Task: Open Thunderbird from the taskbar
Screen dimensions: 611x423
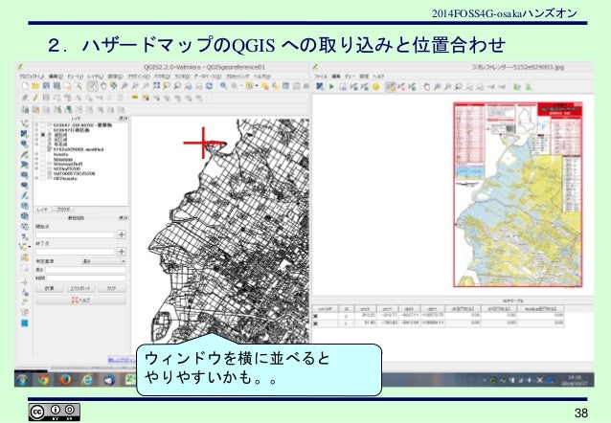Action: coord(109,379)
